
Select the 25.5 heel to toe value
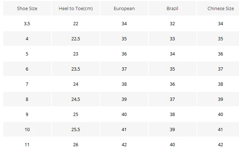pyautogui.click(x=76, y=129)
